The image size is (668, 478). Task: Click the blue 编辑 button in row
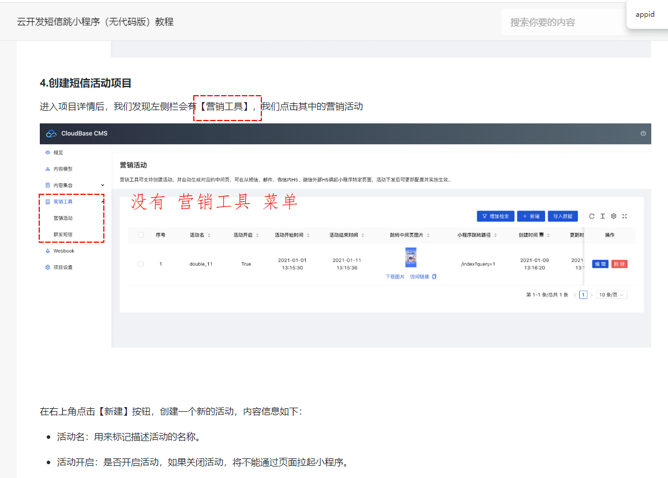[601, 264]
